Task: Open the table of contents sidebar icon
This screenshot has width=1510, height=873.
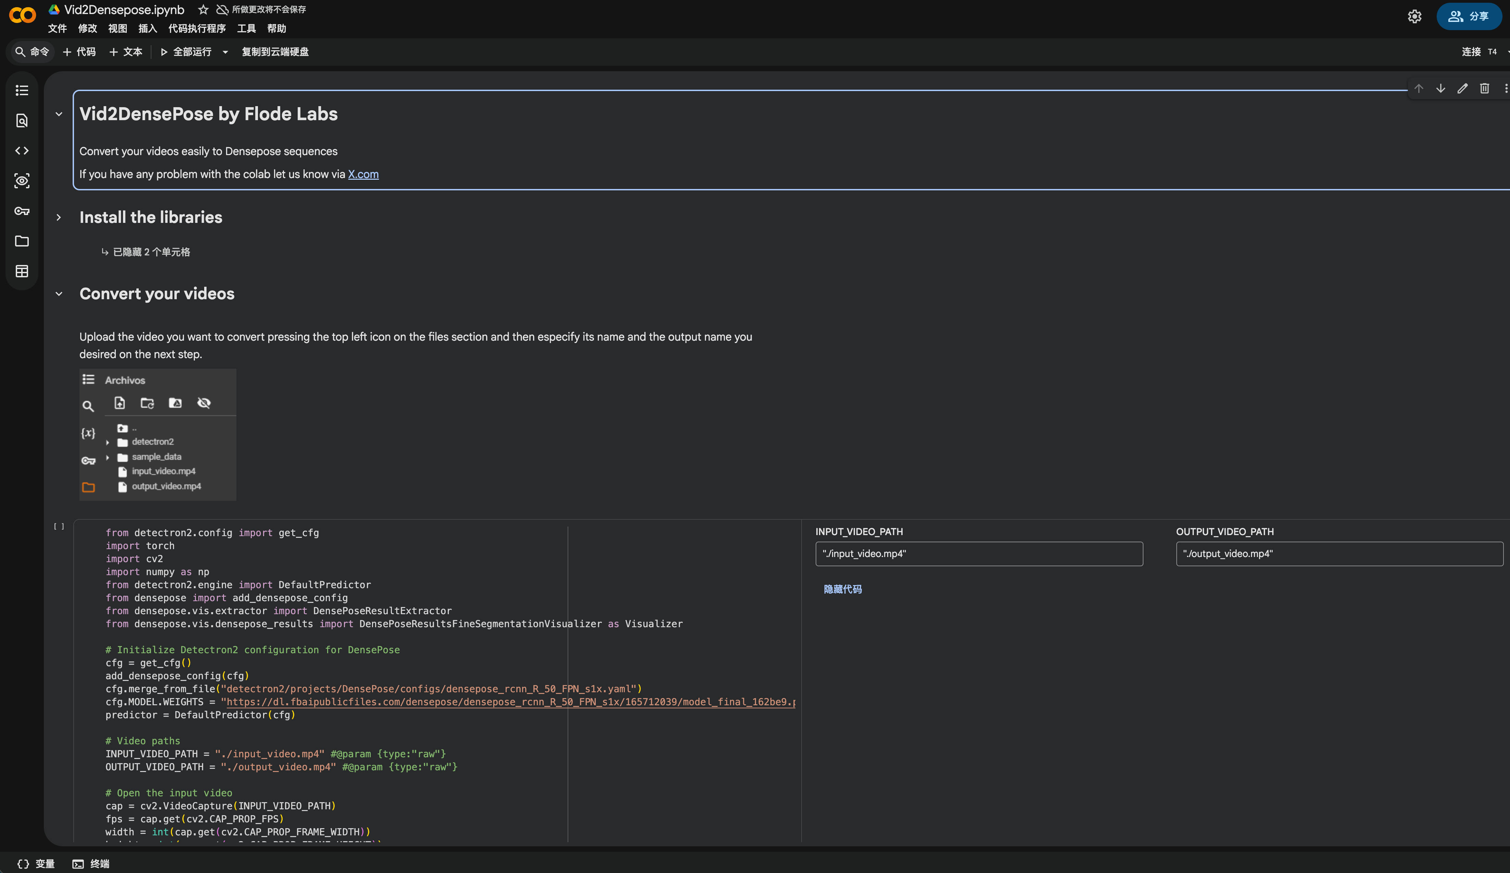Action: [22, 90]
